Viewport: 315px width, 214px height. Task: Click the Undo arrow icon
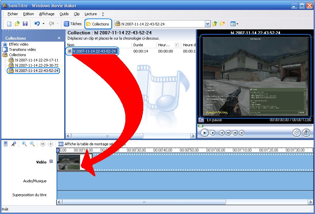pos(37,24)
